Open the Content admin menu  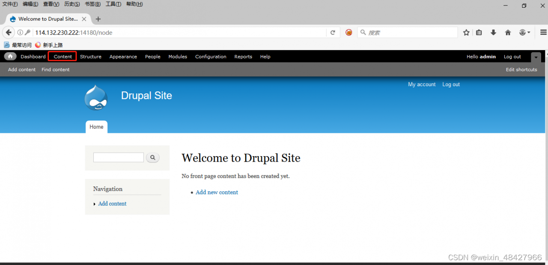(63, 57)
